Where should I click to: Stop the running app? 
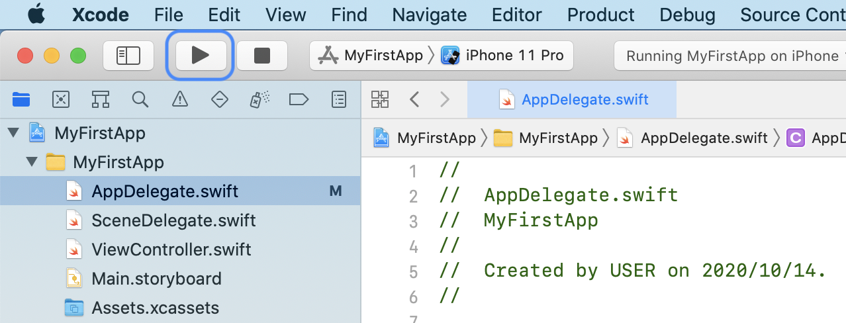point(262,56)
